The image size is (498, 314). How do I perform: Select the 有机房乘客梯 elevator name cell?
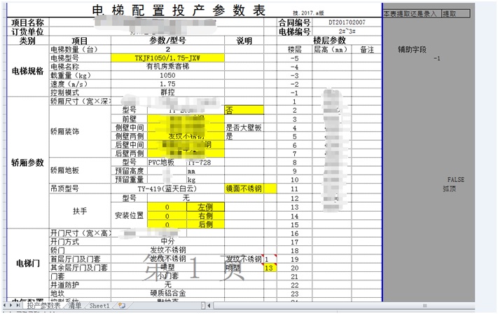click(x=167, y=67)
